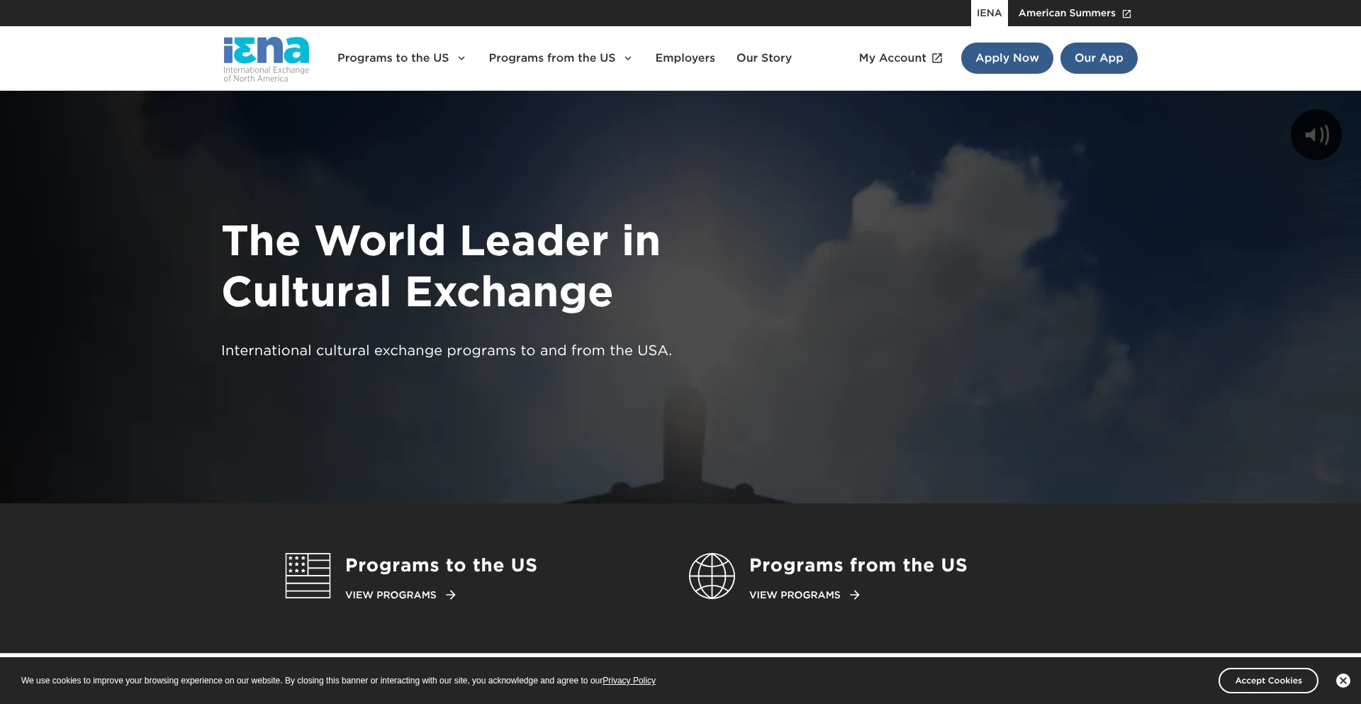Click the globe icon for Programs from the US
1361x704 pixels.
point(712,576)
